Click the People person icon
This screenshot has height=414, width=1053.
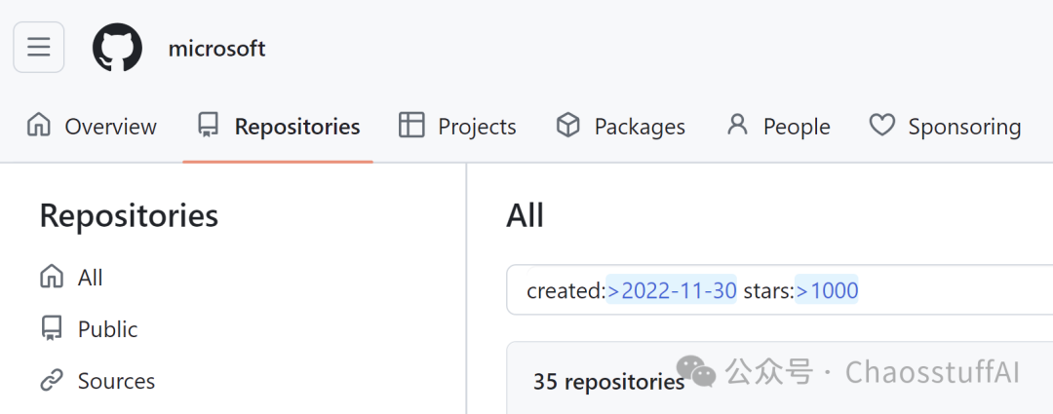point(737,125)
